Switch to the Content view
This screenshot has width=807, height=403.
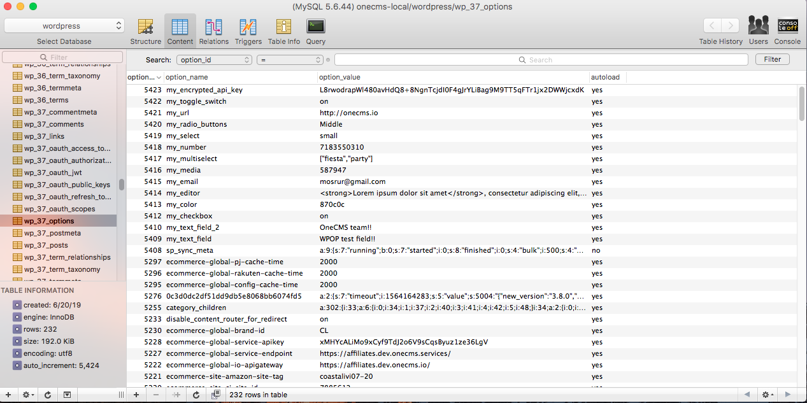click(x=180, y=31)
